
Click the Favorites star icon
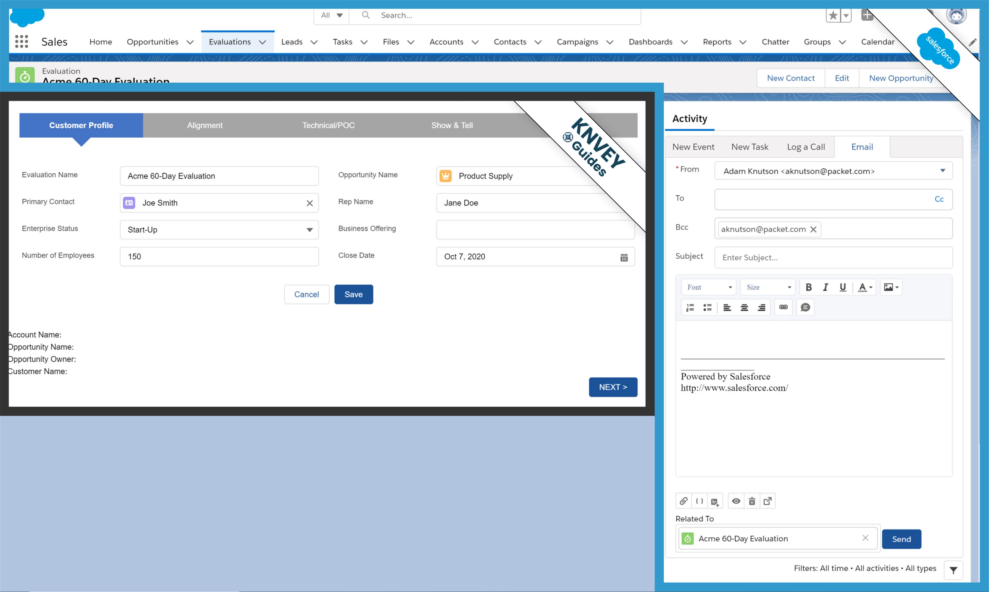(833, 15)
